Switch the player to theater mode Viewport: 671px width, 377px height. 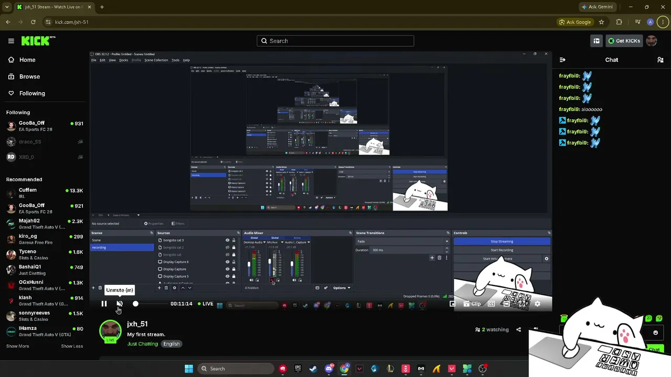pos(506,304)
